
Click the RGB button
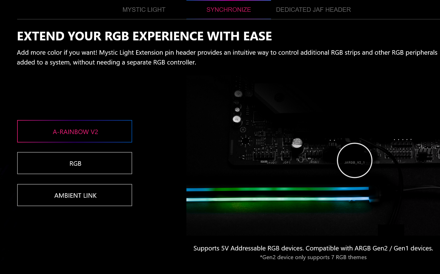[75, 163]
